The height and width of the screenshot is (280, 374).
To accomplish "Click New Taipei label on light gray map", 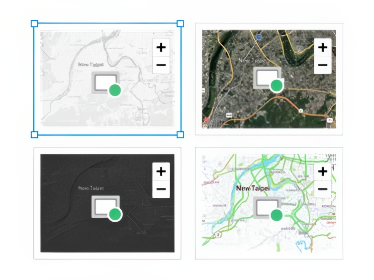I will (x=91, y=64).
